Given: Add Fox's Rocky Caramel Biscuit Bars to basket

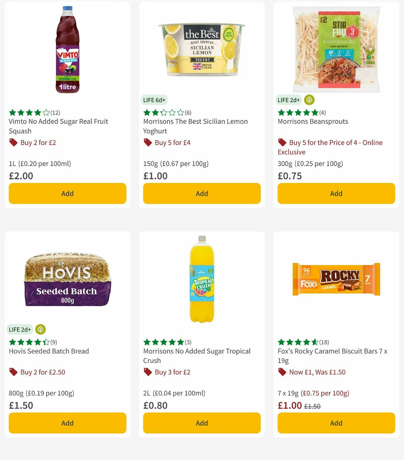Looking at the screenshot, I should tap(336, 423).
